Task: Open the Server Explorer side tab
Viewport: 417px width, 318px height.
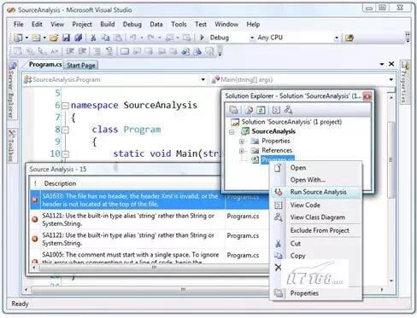Action: pos(12,90)
